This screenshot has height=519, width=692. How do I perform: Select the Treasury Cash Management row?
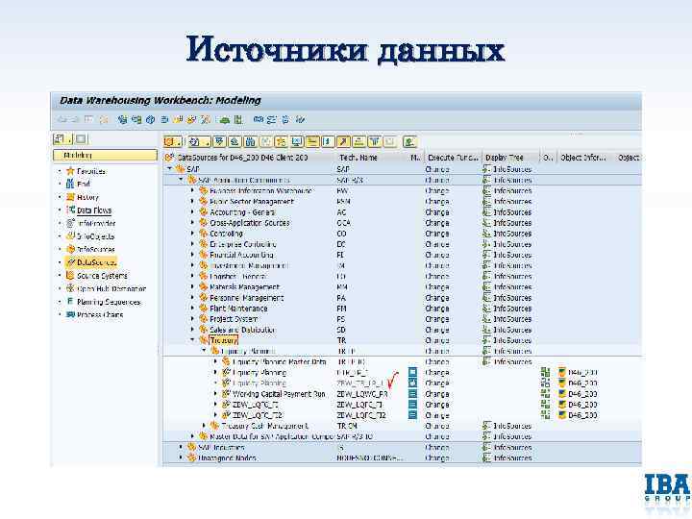(265, 426)
